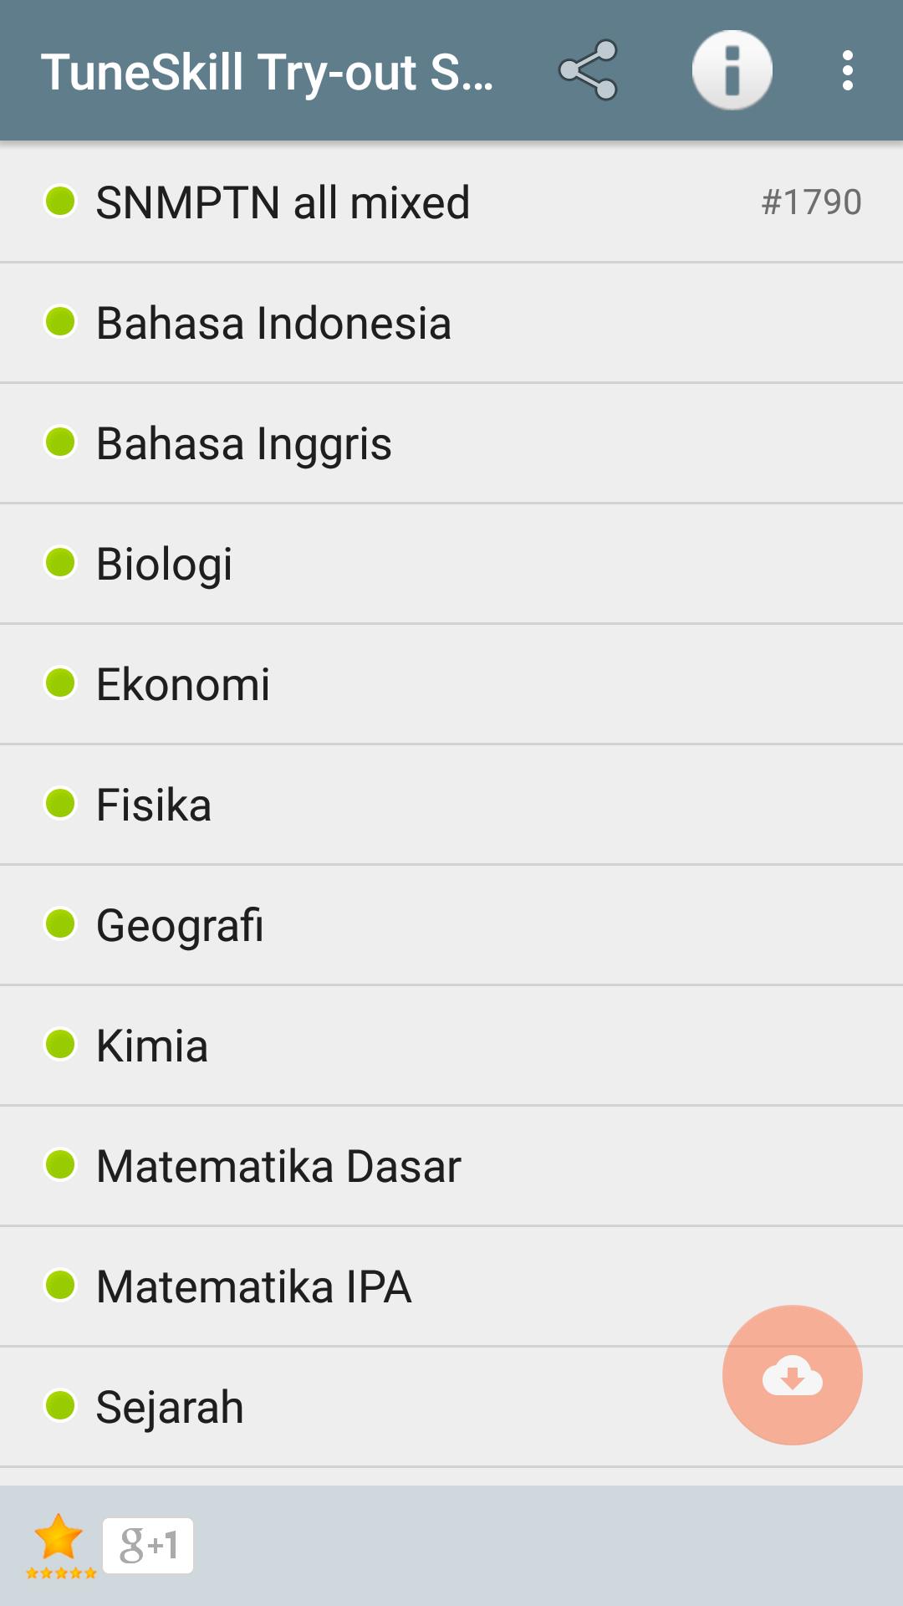This screenshot has width=903, height=1606.
Task: Open the Ekonomi question set
Action: [x=183, y=684]
